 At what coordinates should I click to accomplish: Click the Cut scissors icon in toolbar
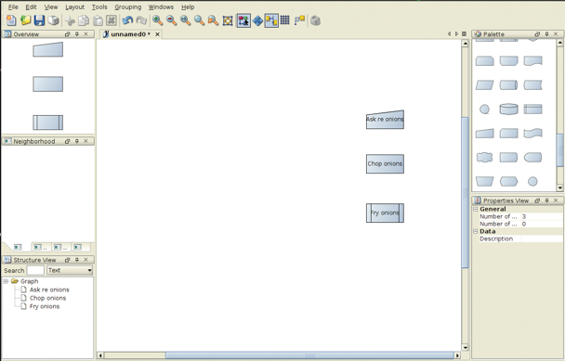(x=70, y=20)
